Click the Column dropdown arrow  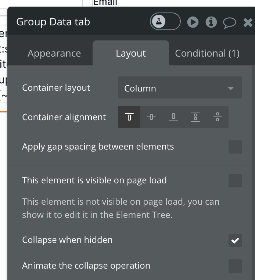pyautogui.click(x=231, y=88)
